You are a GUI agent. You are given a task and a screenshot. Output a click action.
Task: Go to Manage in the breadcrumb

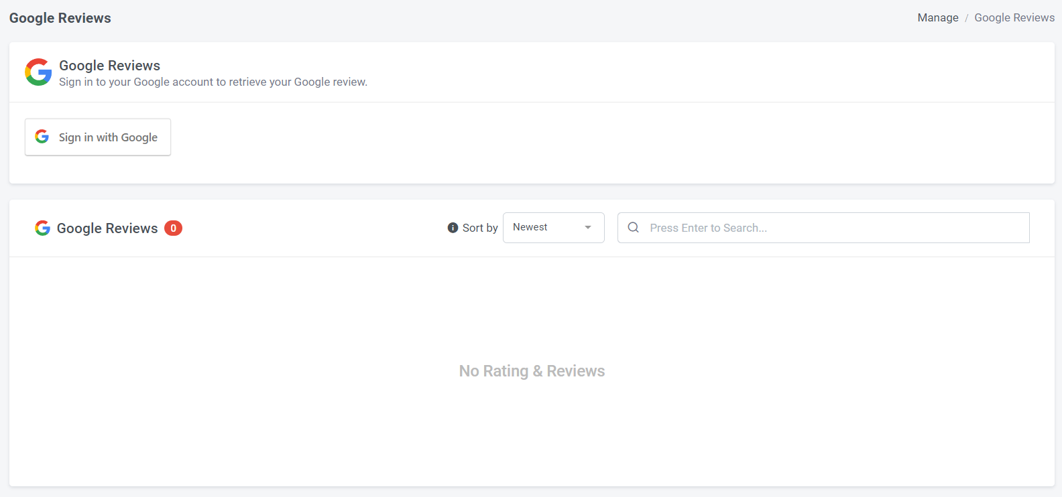click(x=937, y=18)
